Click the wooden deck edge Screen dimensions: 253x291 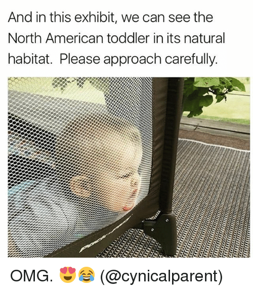point(215,126)
